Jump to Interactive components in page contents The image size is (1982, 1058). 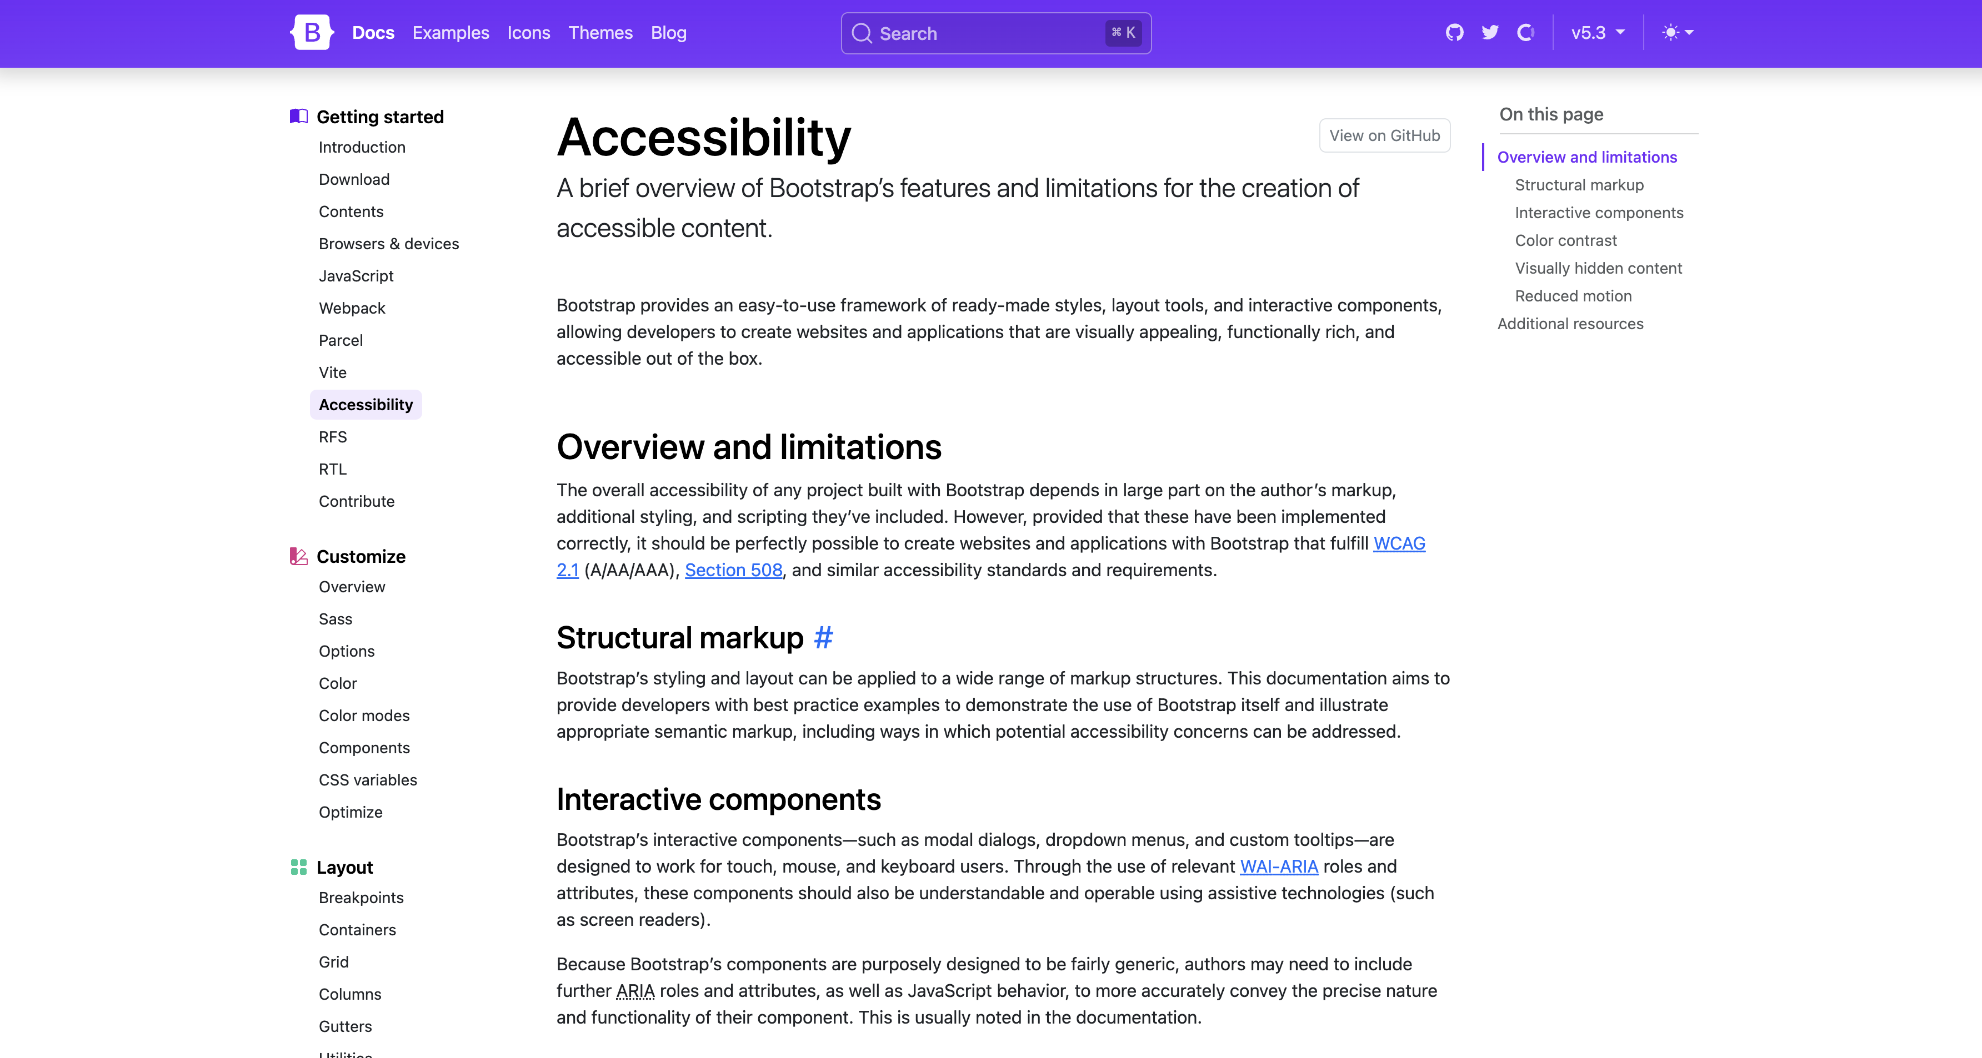[1599, 213]
